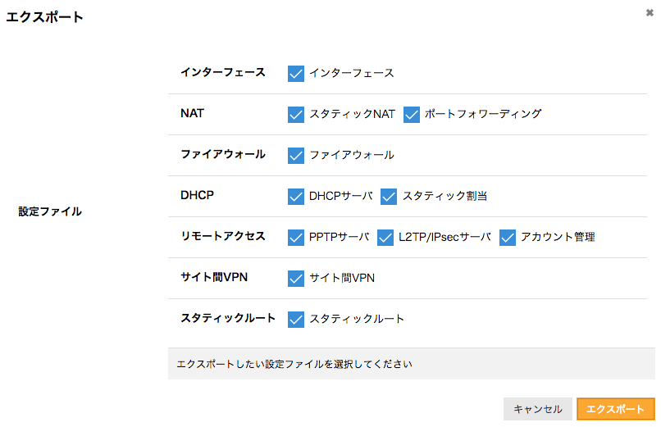
Task: Disable the スタティックルート checkbox
Action: (x=296, y=319)
